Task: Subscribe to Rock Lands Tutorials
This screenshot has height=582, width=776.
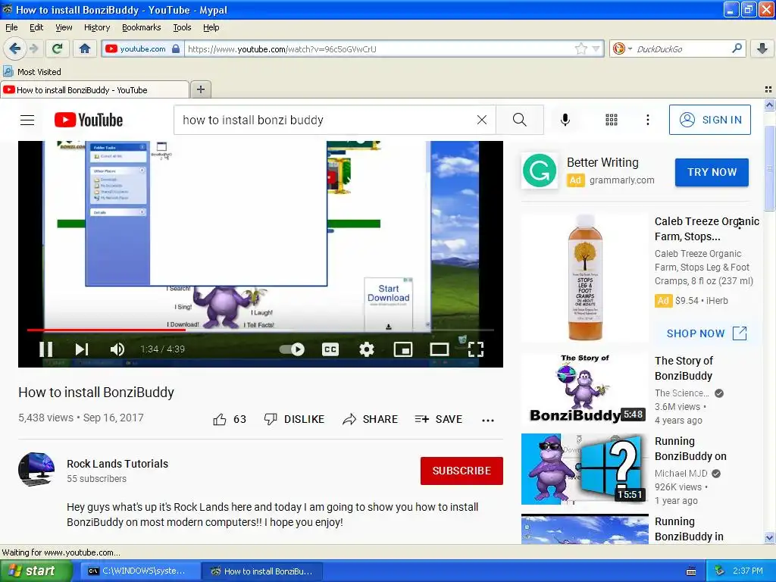Action: [x=462, y=471]
